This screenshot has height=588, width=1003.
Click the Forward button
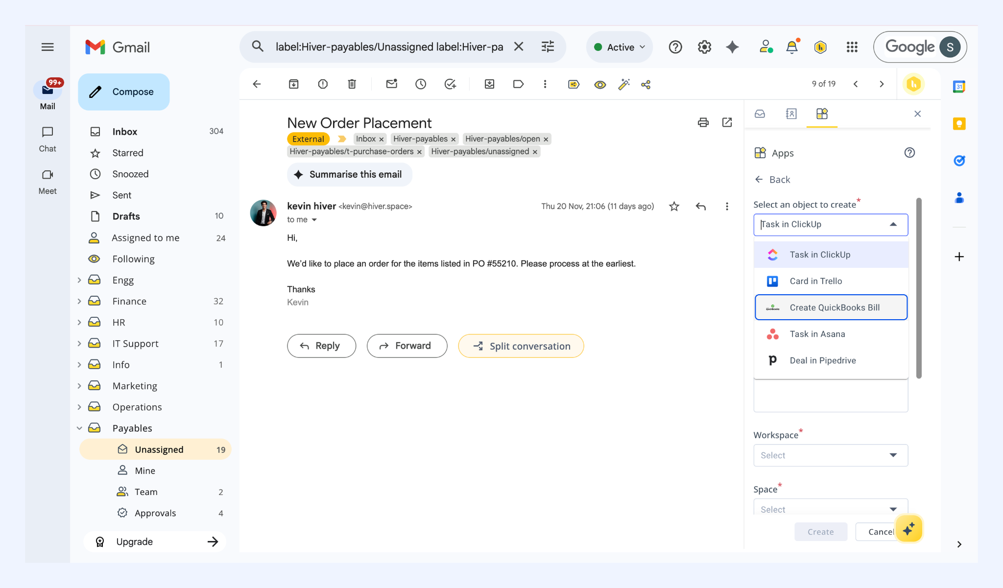pos(407,346)
